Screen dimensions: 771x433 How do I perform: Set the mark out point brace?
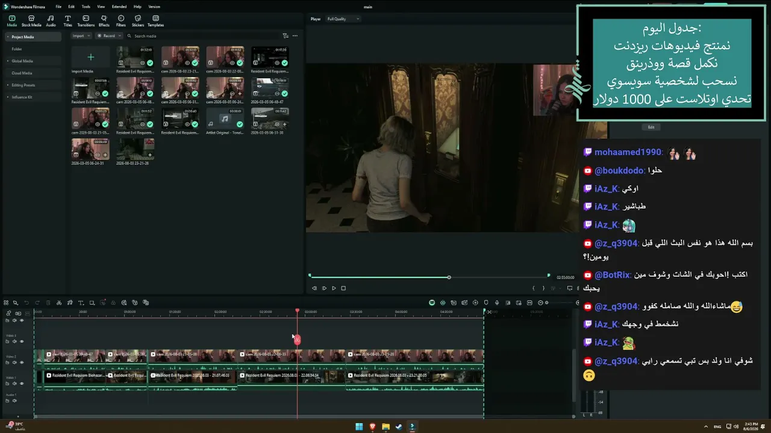point(543,288)
